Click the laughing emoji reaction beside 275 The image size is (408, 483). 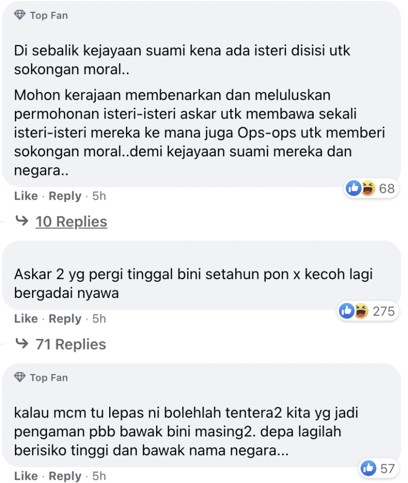click(361, 310)
